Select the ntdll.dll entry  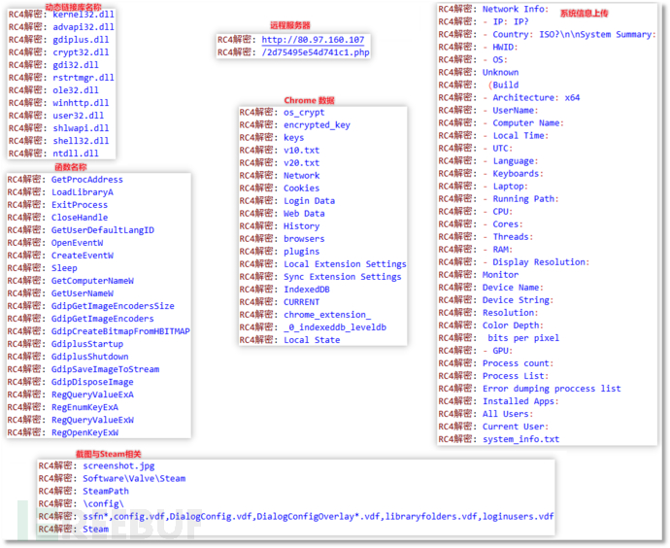[x=75, y=154]
